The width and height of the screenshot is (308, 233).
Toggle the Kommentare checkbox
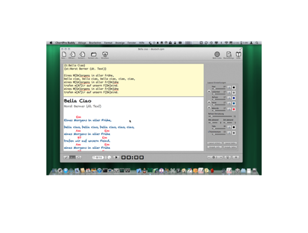209,132
